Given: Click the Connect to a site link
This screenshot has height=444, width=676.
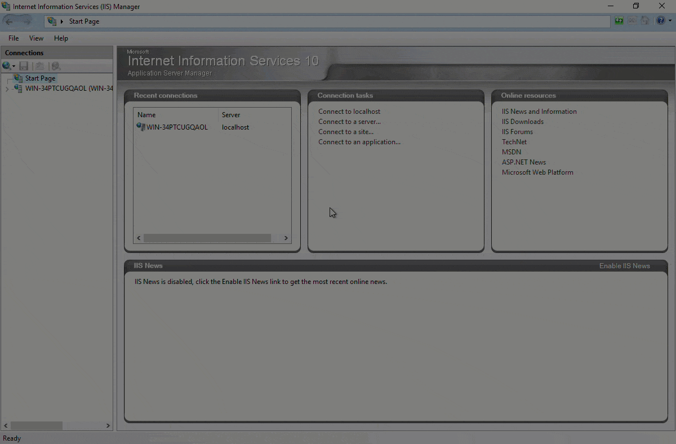Looking at the screenshot, I should tap(345, 132).
